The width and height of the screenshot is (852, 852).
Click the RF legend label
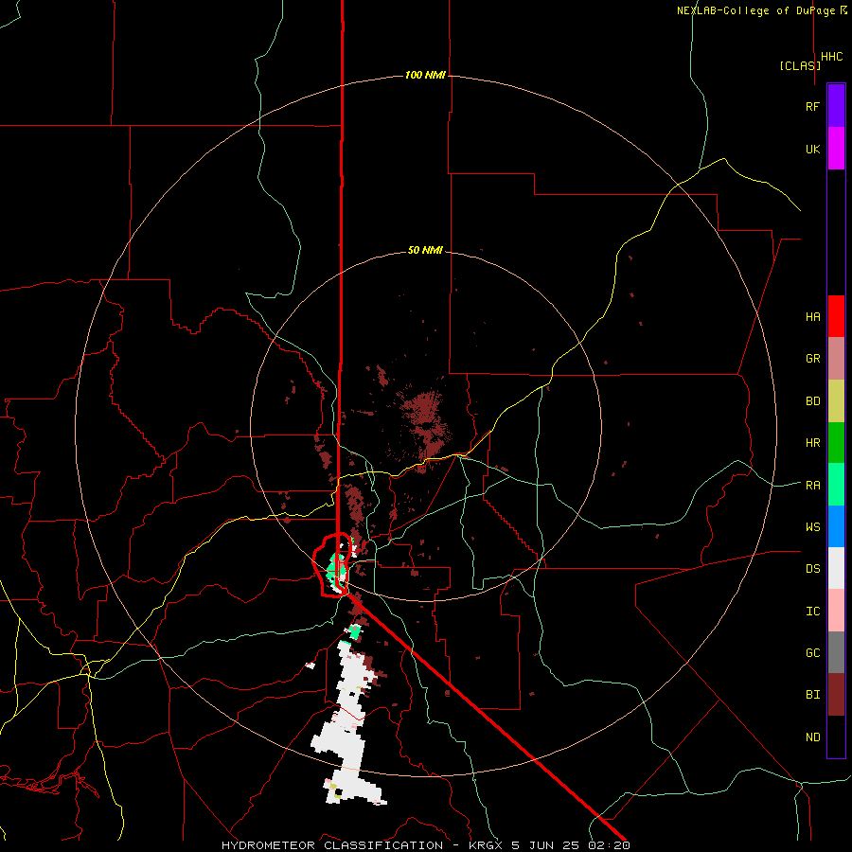pos(812,106)
